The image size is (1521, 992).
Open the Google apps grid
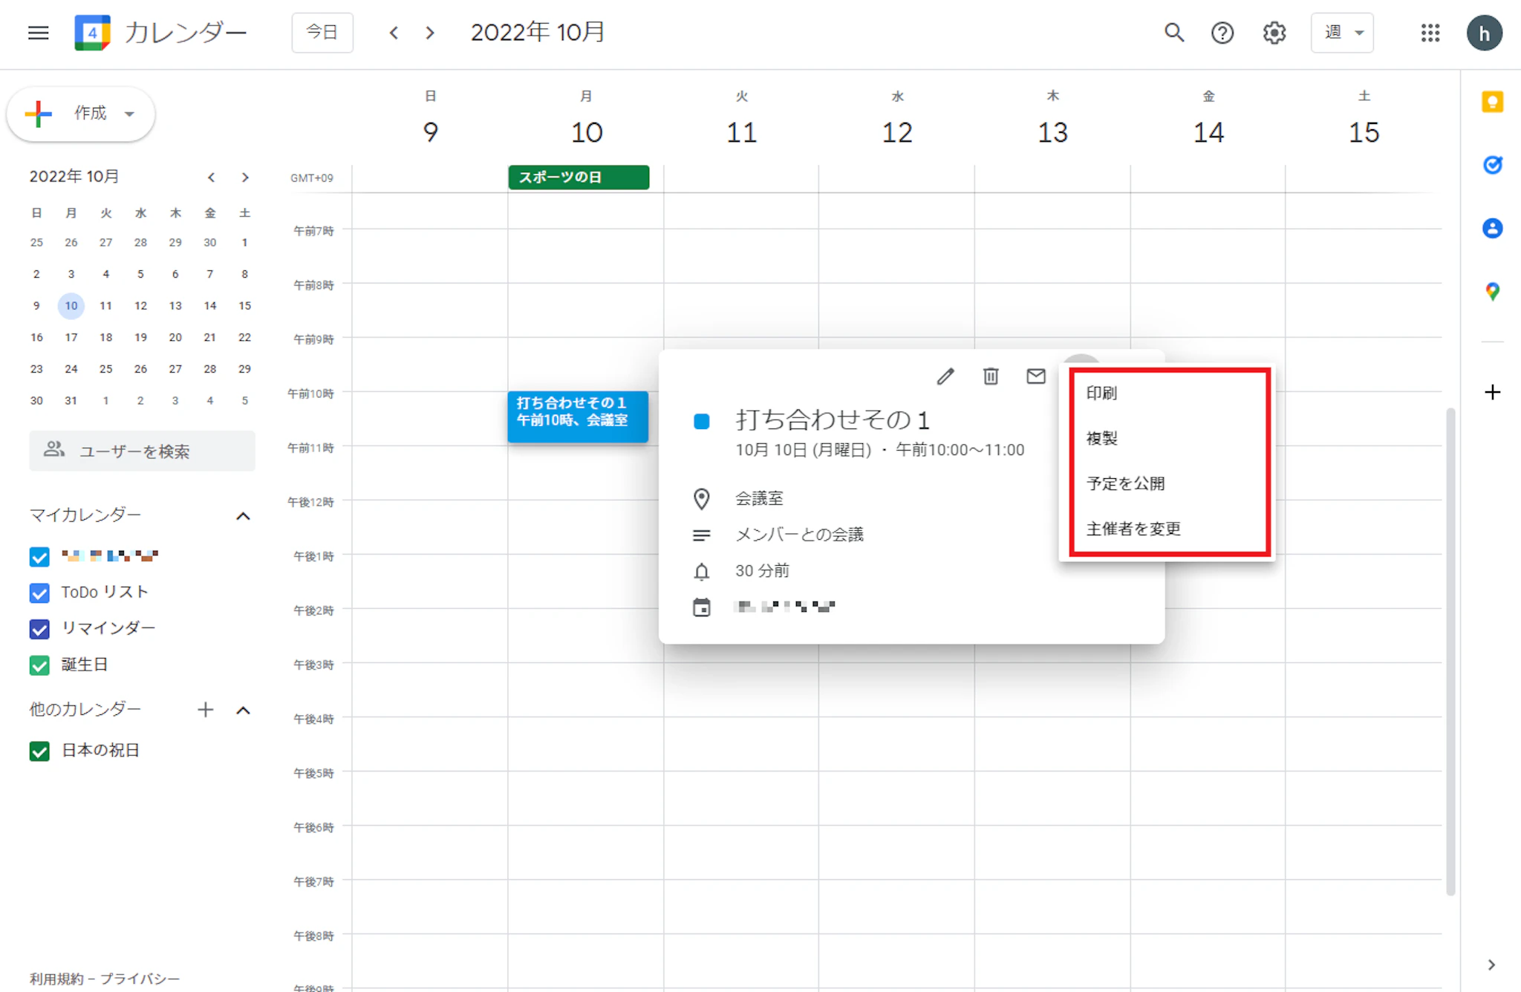click(x=1430, y=33)
